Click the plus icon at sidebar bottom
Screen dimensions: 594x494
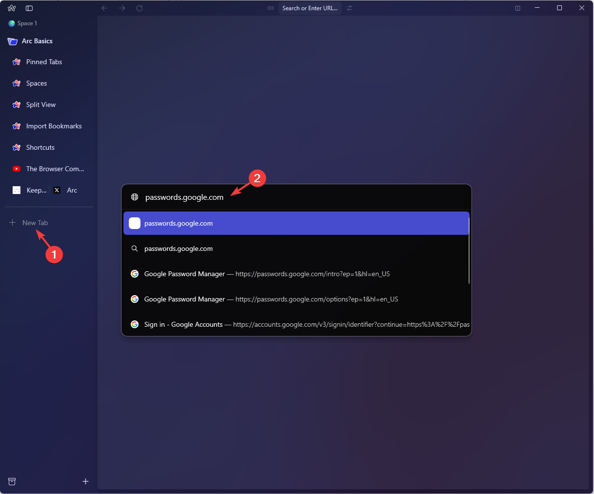pos(86,481)
